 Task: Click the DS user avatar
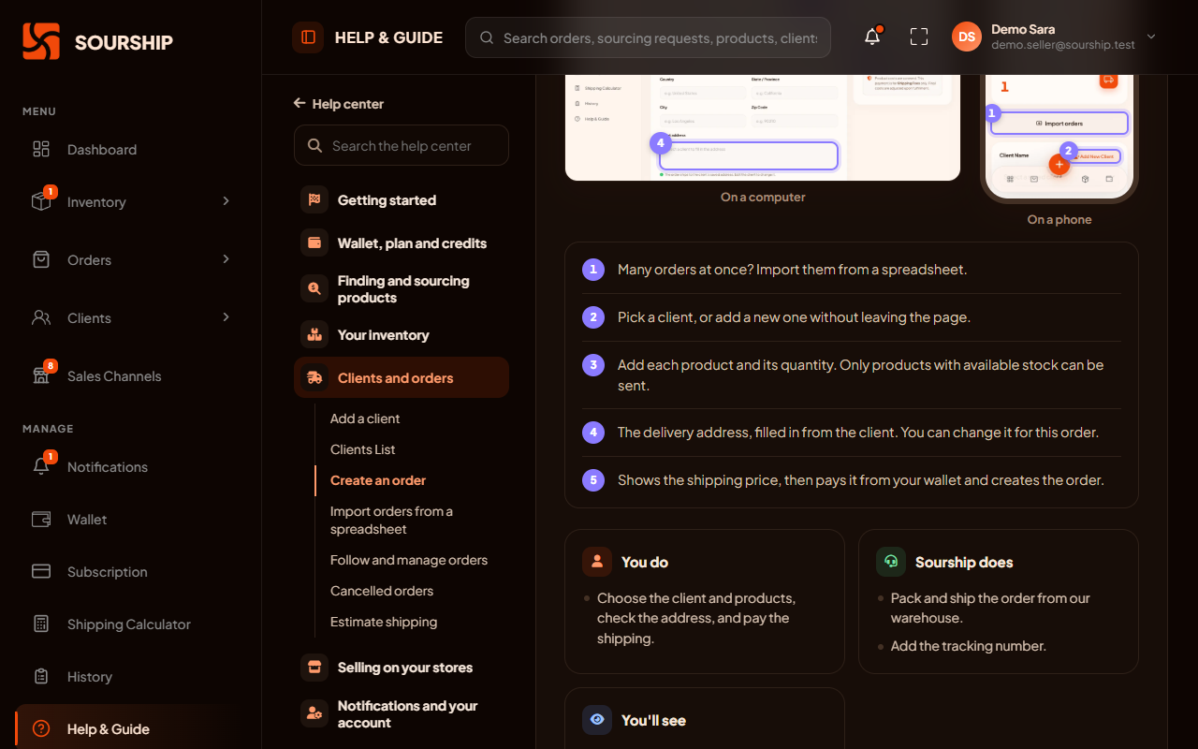tap(967, 37)
